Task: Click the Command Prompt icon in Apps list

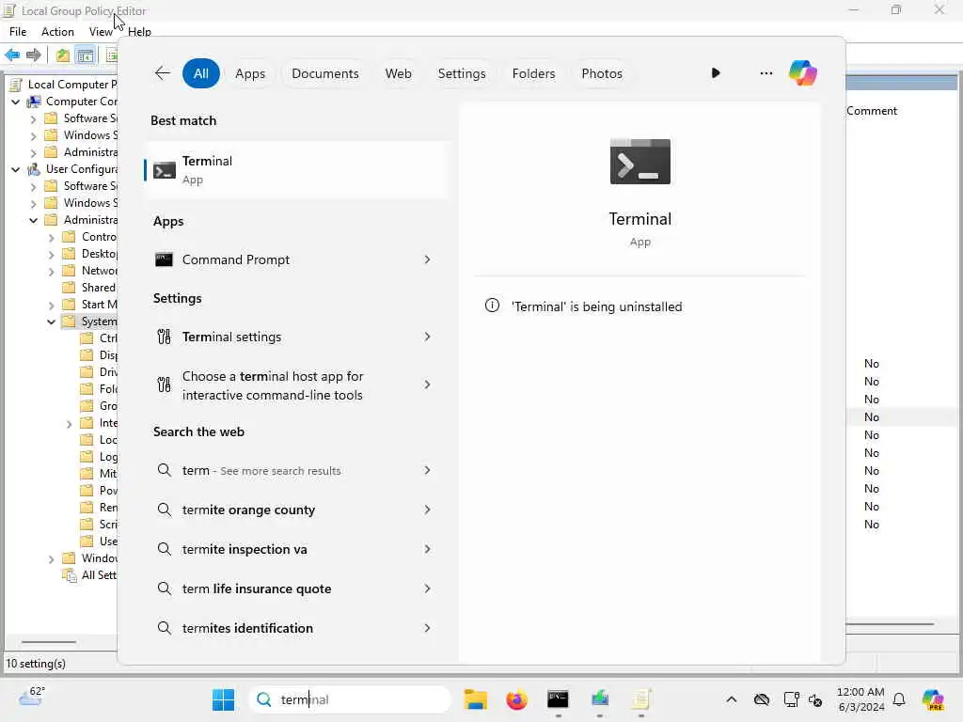Action: point(164,259)
